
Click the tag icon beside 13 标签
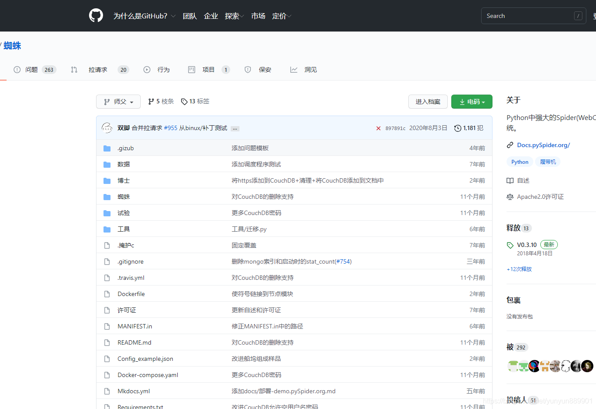[x=184, y=102]
